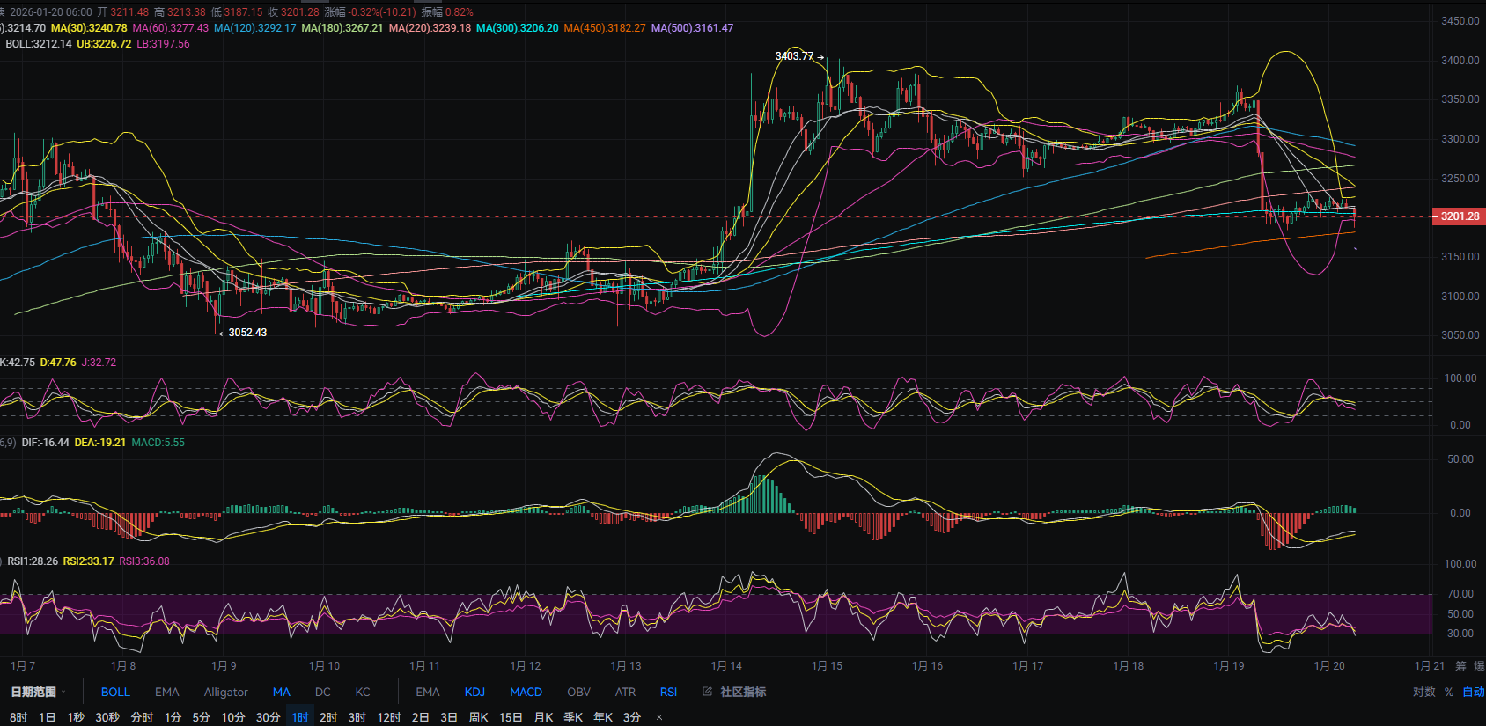The width and height of the screenshot is (1486, 726).
Task: Open the community indicators (社区指标) edit icon
Action: [707, 692]
